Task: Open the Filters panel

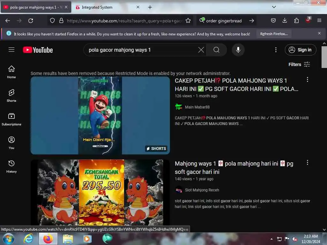Action: click(299, 64)
